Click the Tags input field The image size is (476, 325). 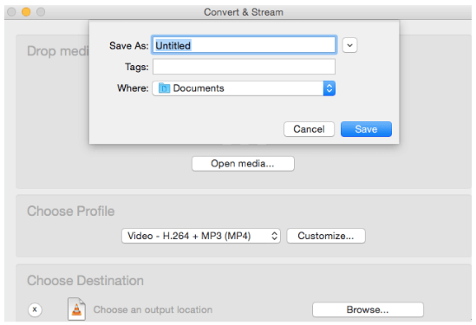(245, 67)
